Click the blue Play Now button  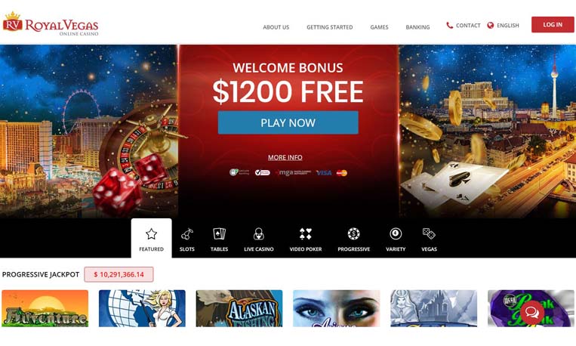click(x=288, y=122)
